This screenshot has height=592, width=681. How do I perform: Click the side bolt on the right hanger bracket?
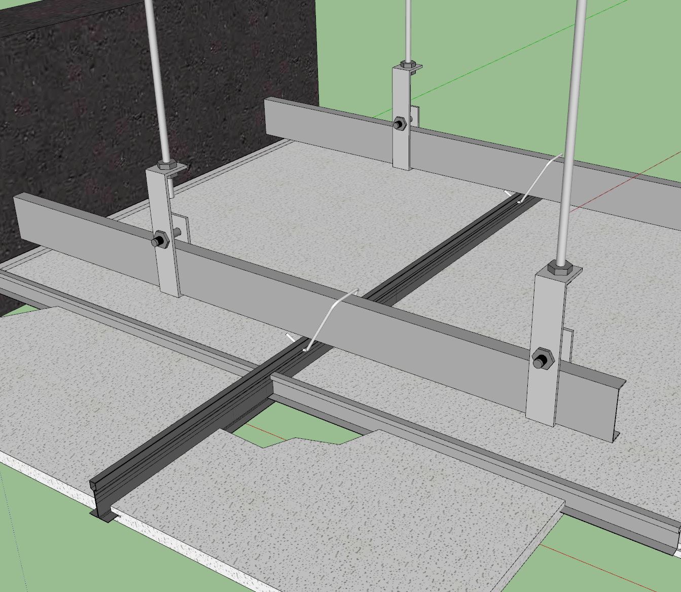pyautogui.click(x=542, y=359)
